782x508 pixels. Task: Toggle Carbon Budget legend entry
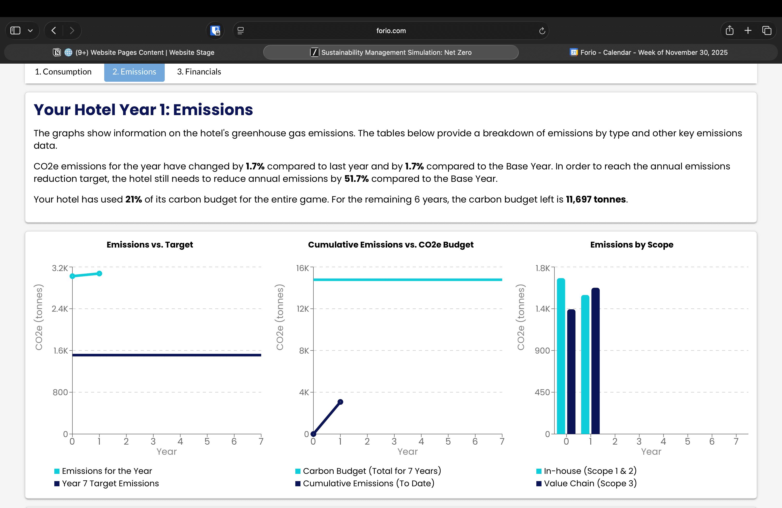(x=372, y=471)
